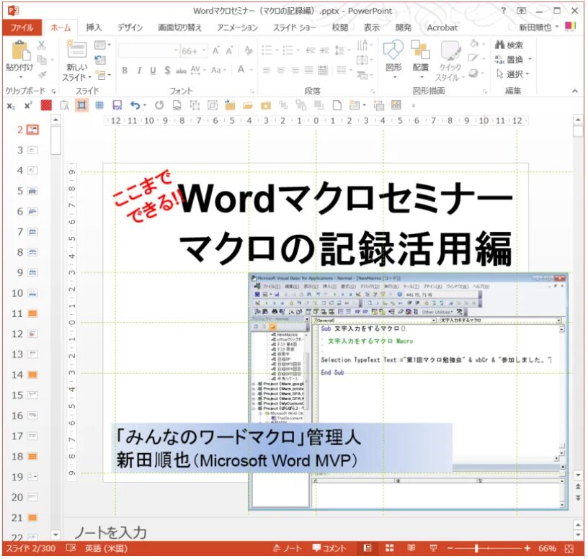
Task: Click the 新しいスライド new slide icon
Action: pos(76,50)
